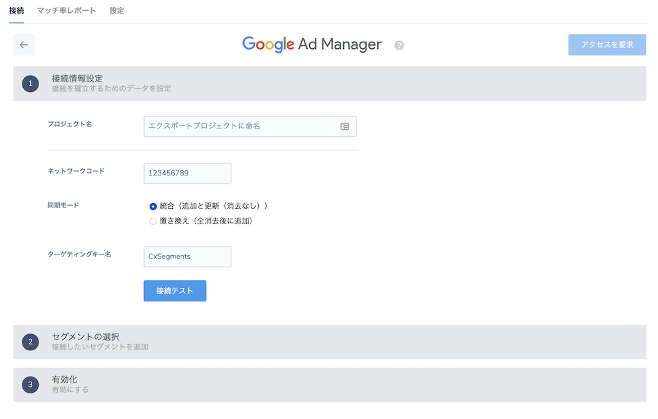Click the 有効にする subtitle text
658x419 pixels.
pos(70,389)
